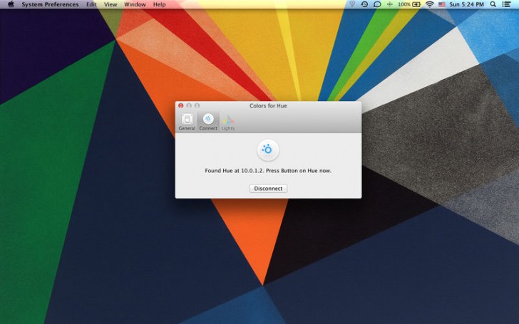
Task: Minimize the Colors for Hue window
Action: tap(189, 105)
